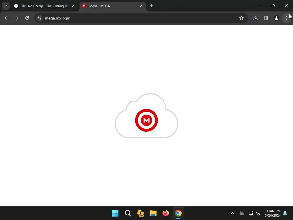Show hidden system tray icons

pyautogui.click(x=233, y=213)
